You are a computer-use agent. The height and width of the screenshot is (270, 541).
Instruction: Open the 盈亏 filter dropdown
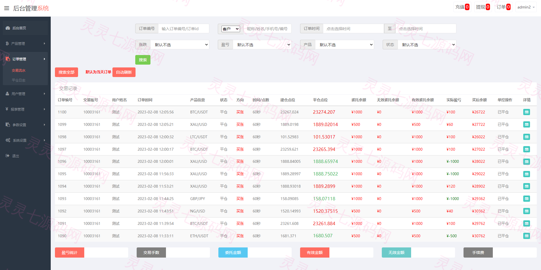coord(262,45)
